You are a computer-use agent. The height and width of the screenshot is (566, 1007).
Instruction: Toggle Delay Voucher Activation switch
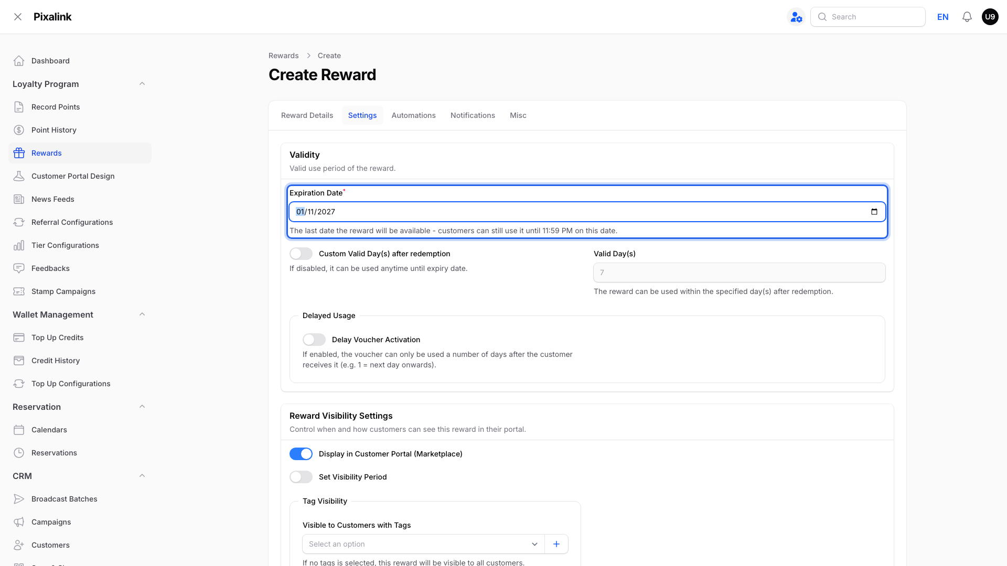click(x=314, y=340)
